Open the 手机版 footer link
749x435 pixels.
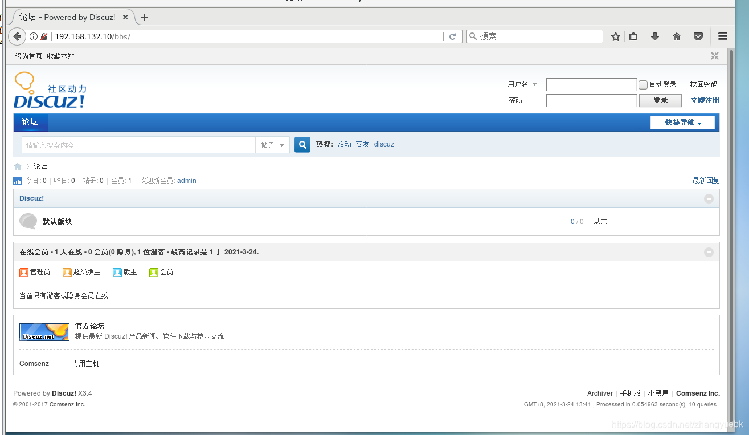click(x=630, y=393)
